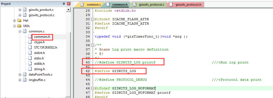Click the file icon beside STC15F2K60S2.h
273x98 pixels.
tap(30, 48)
